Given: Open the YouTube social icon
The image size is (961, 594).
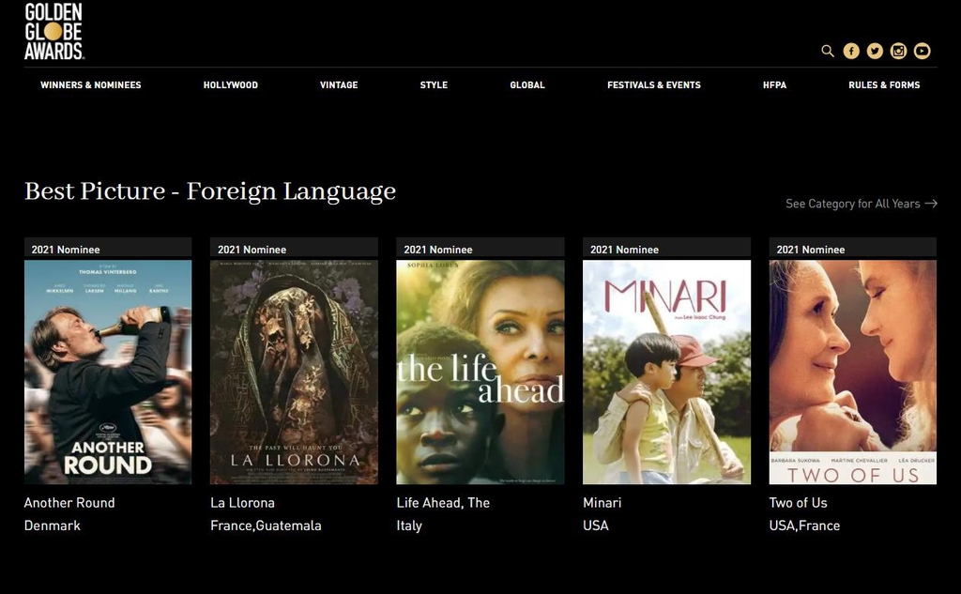Looking at the screenshot, I should pos(923,51).
